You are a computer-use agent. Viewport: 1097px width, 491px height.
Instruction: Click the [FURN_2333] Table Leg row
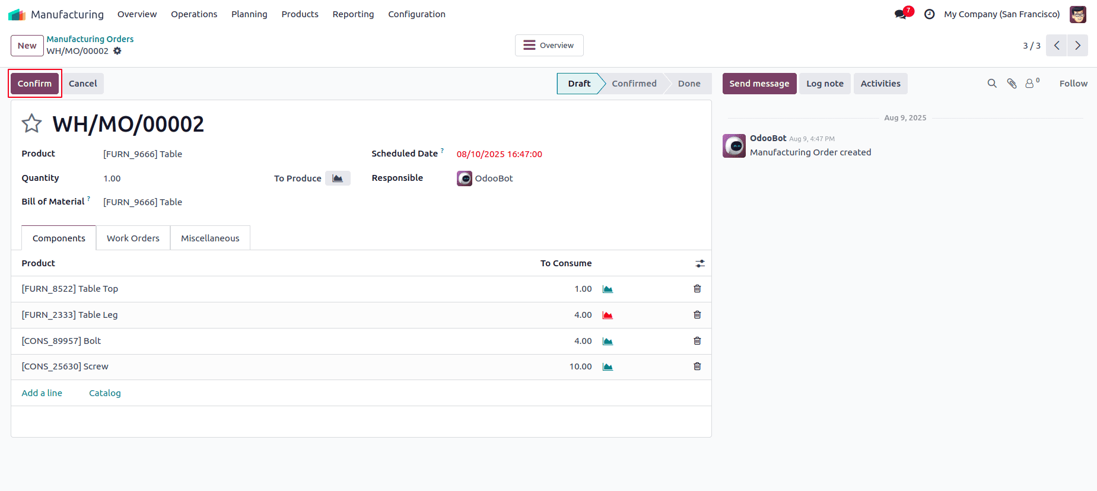[x=361, y=315]
